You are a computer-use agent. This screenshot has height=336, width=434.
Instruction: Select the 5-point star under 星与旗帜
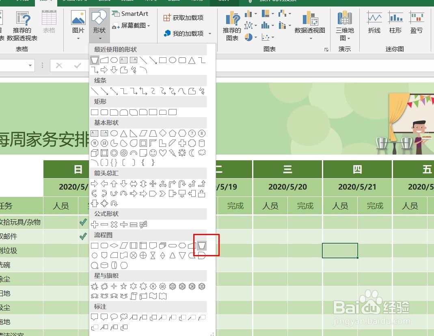[x=124, y=286]
